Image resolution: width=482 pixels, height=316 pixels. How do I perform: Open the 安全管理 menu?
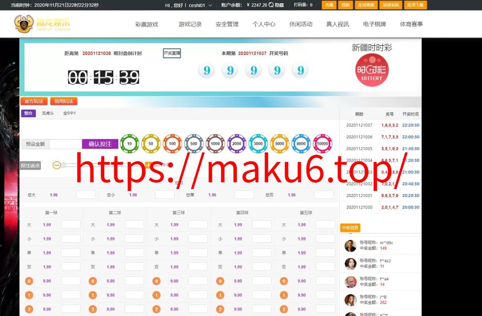point(227,24)
